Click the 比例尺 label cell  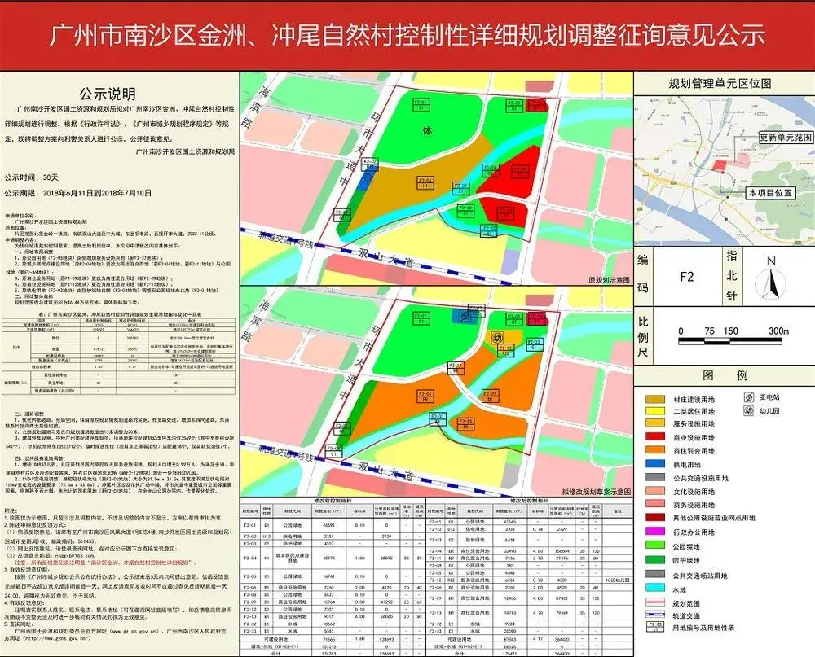pyautogui.click(x=643, y=337)
